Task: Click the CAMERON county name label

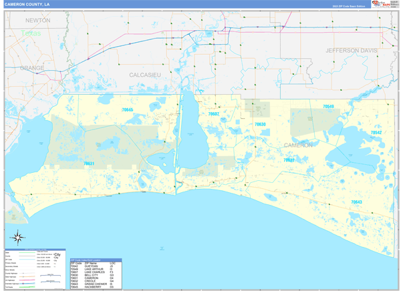Action: click(x=297, y=145)
